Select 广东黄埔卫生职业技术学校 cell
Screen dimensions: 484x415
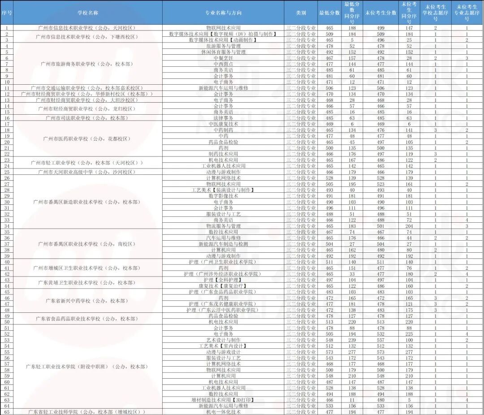click(x=88, y=283)
